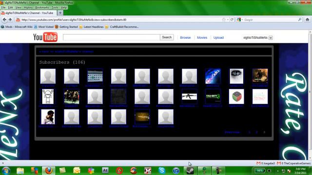Go back using Firefox back arrow
312x175 pixels.
4,19
